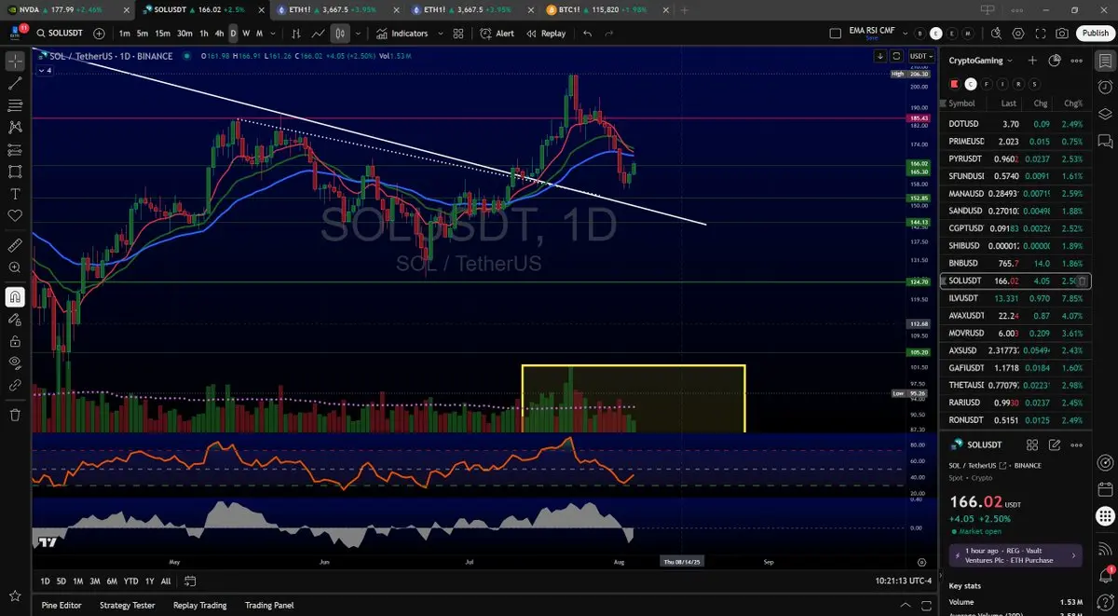
Task: Enter fullscreen mode
Action: pos(1041,34)
